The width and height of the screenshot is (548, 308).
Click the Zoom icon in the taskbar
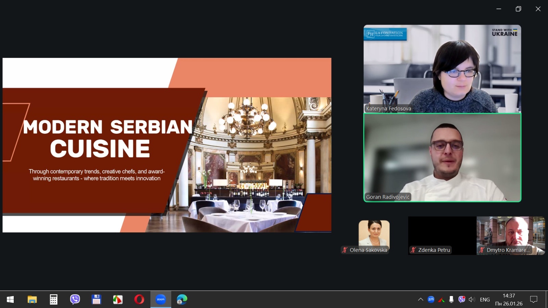161,299
